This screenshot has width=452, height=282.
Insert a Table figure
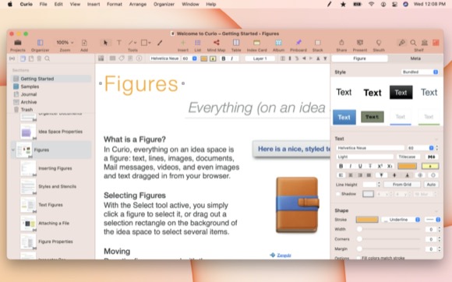236,43
